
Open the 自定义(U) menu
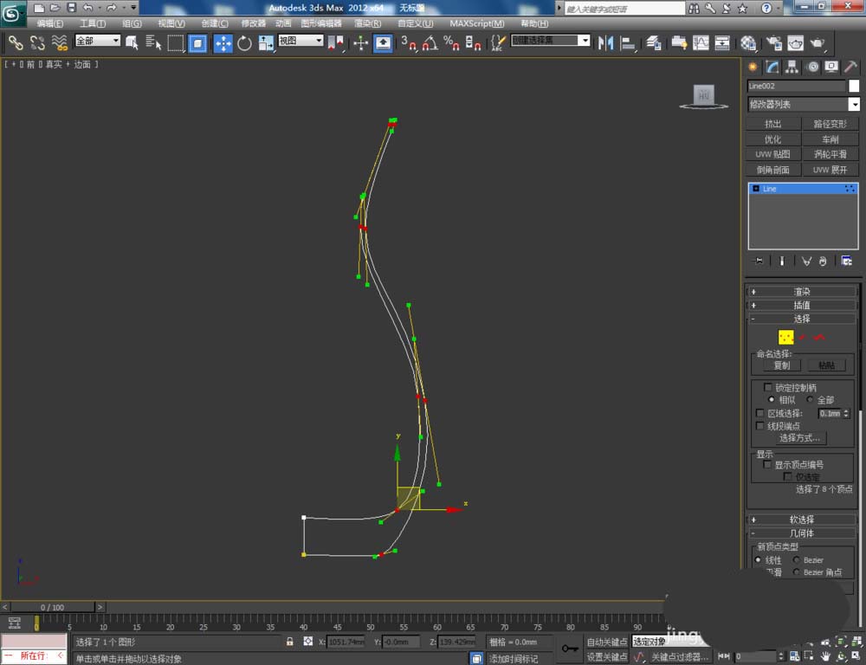[x=415, y=23]
